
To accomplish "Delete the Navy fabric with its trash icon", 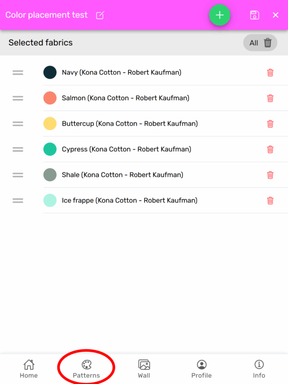I will point(270,72).
